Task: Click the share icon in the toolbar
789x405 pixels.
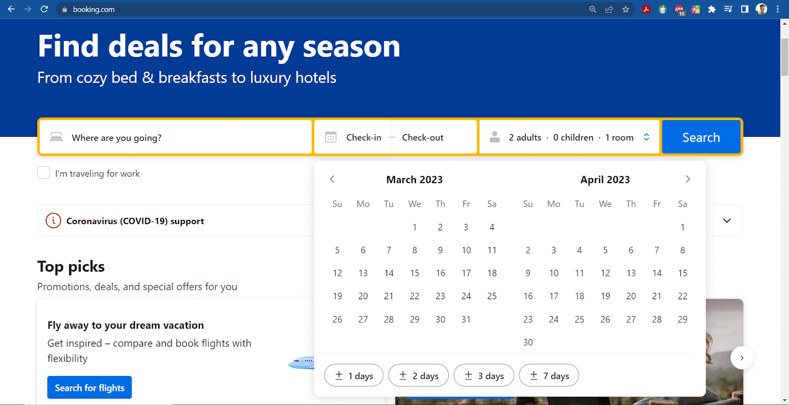Action: pyautogui.click(x=610, y=9)
